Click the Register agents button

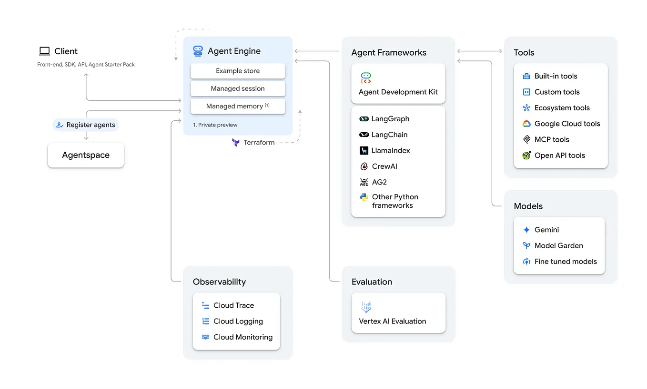[x=85, y=125]
